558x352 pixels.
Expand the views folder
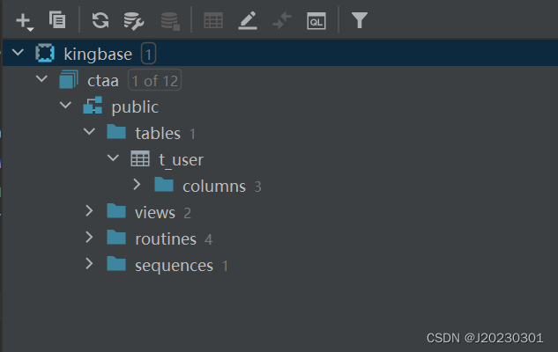point(89,212)
